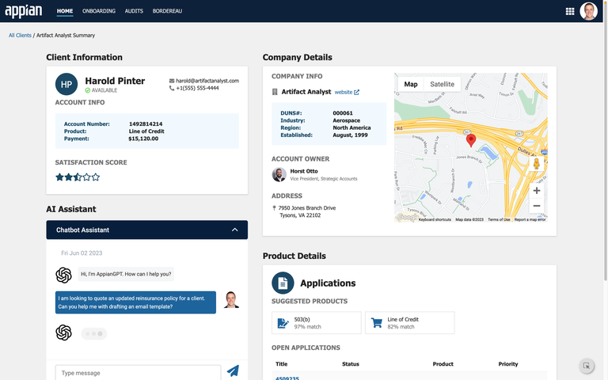The width and height of the screenshot is (608, 380).
Task: Zoom in on the map
Action: 537,191
